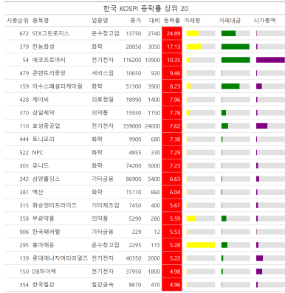Click the 기타제조업 sector cell
Screen dimensions: 285x293
[x=106, y=205]
